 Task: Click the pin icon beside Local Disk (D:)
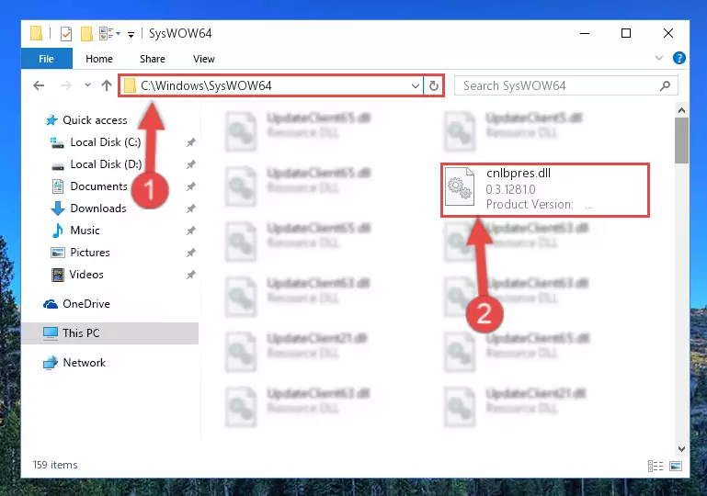tap(190, 164)
